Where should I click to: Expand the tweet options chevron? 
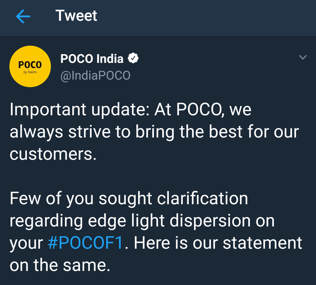303,57
